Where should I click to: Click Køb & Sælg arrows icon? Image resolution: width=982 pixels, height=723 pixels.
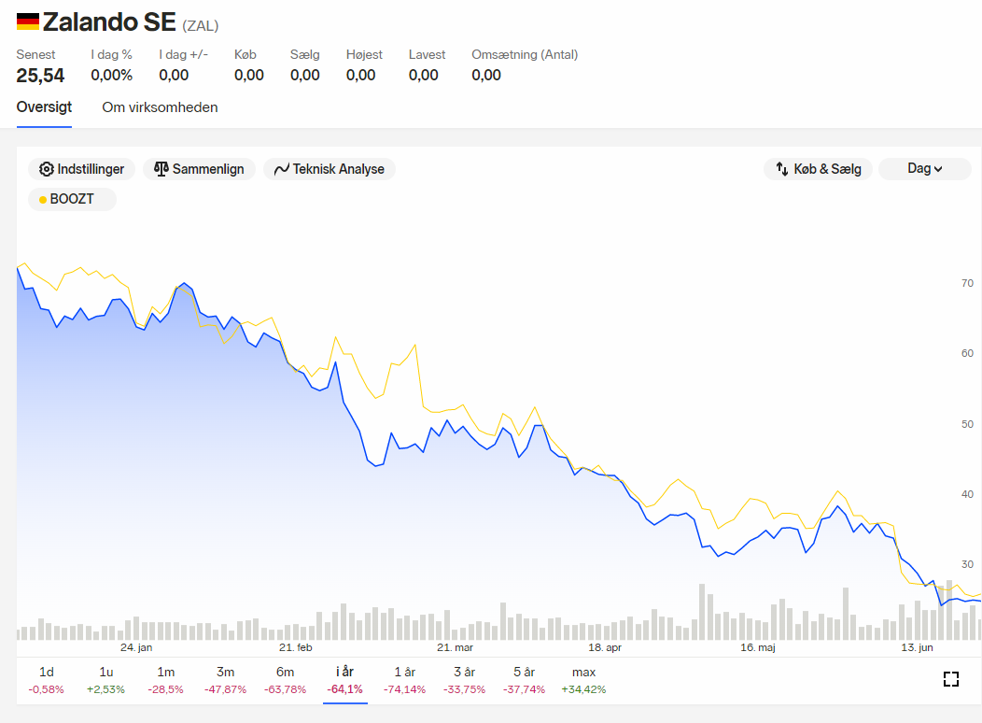[781, 169]
